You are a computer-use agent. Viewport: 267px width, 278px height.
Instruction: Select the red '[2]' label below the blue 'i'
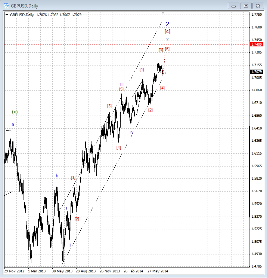coord(77,219)
